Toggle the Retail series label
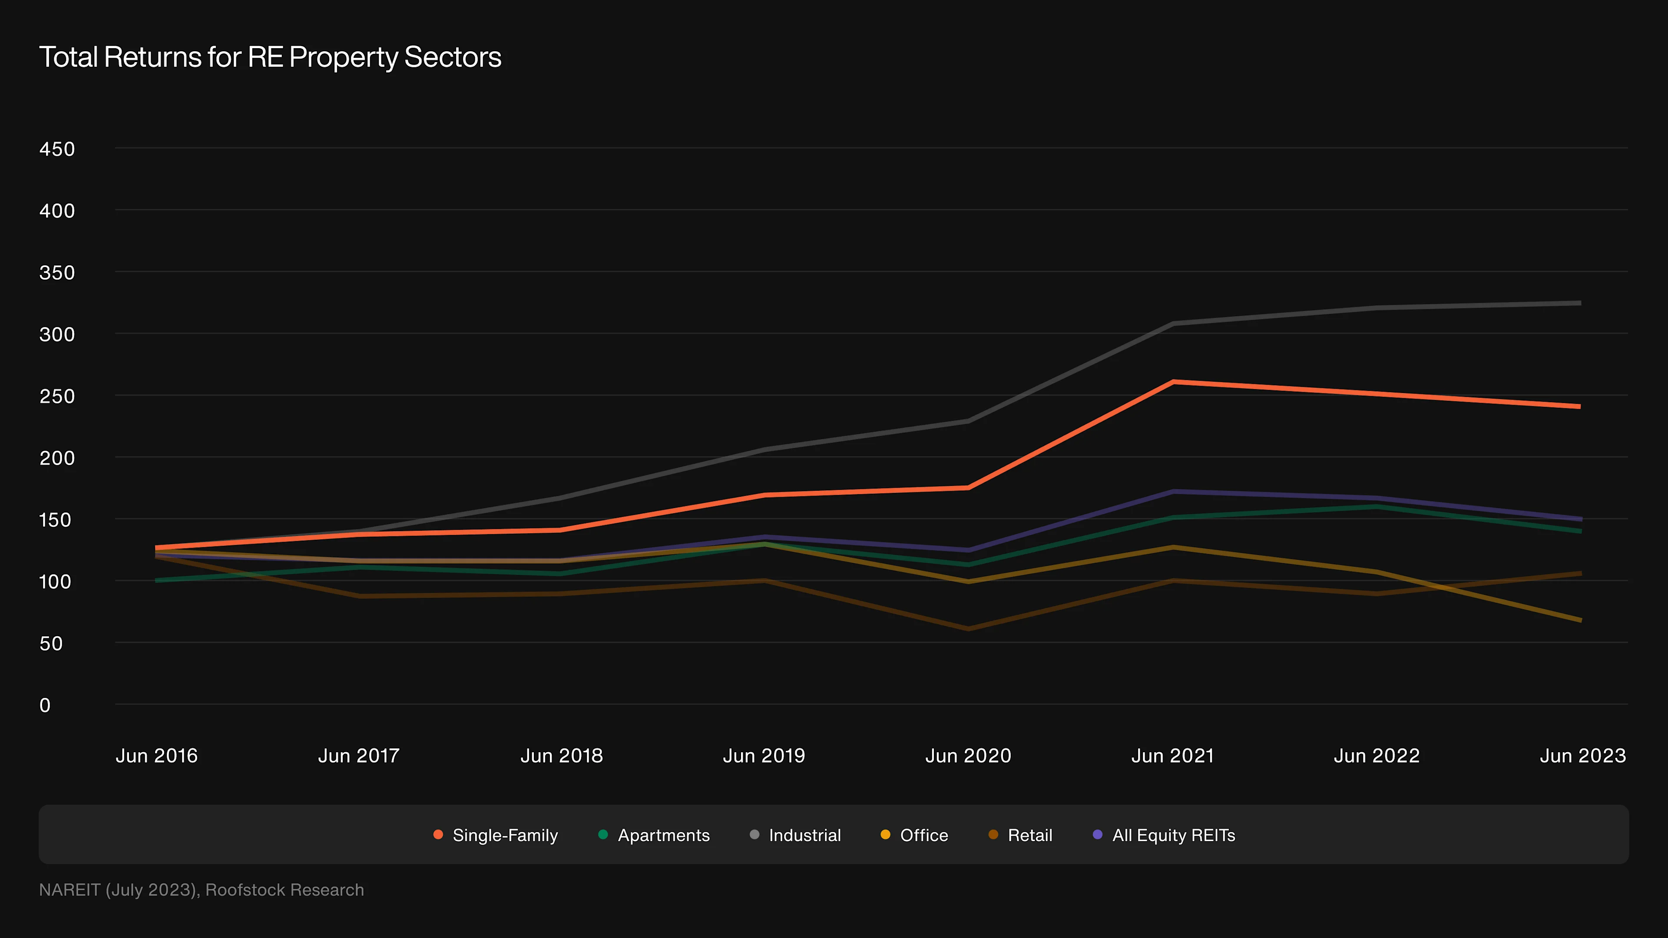The width and height of the screenshot is (1668, 938). tap(1030, 835)
